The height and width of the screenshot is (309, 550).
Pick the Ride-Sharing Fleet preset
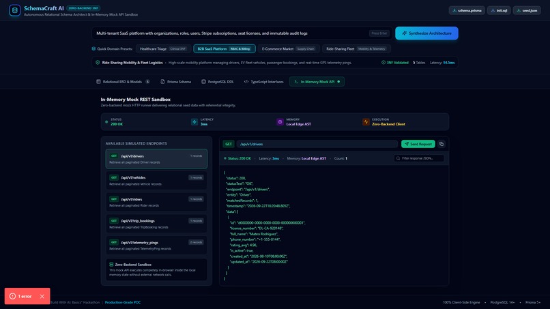[356, 48]
